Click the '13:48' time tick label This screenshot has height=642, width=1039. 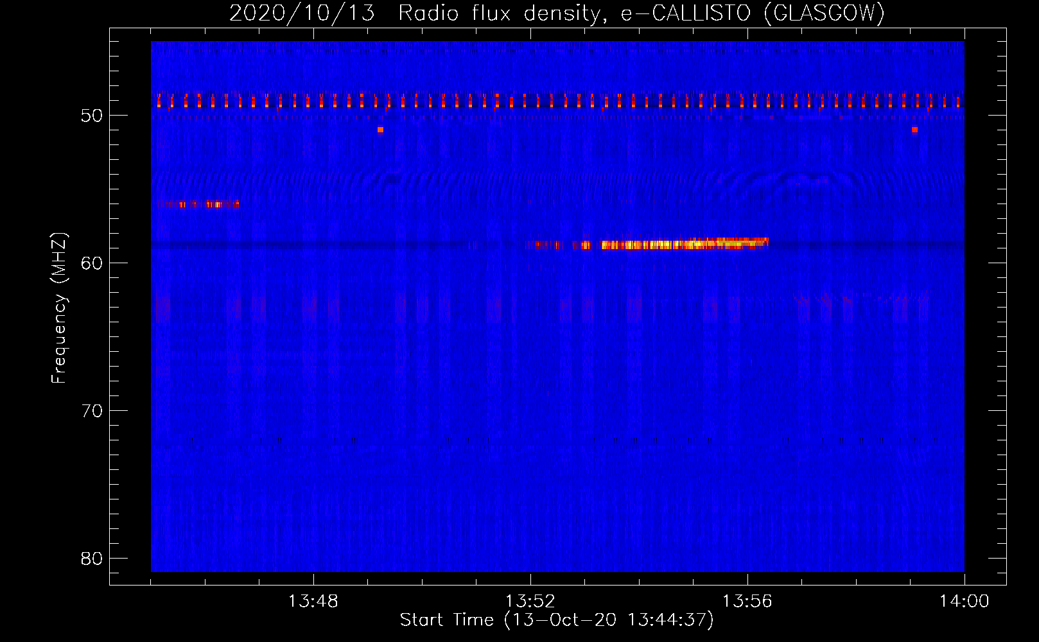tap(313, 602)
